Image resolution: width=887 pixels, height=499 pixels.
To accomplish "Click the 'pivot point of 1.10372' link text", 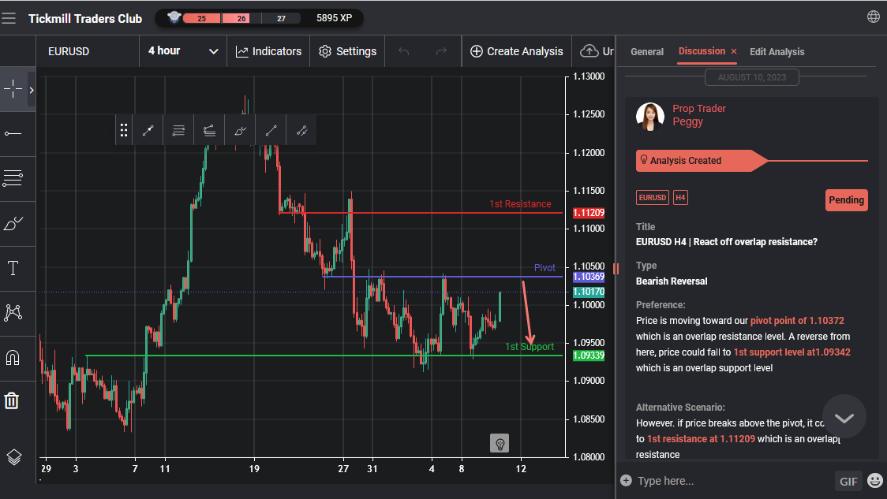I will tap(797, 320).
